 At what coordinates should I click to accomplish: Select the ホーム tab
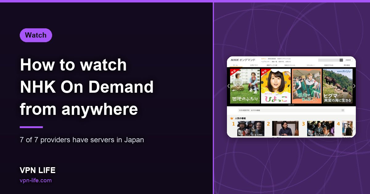click(236, 65)
